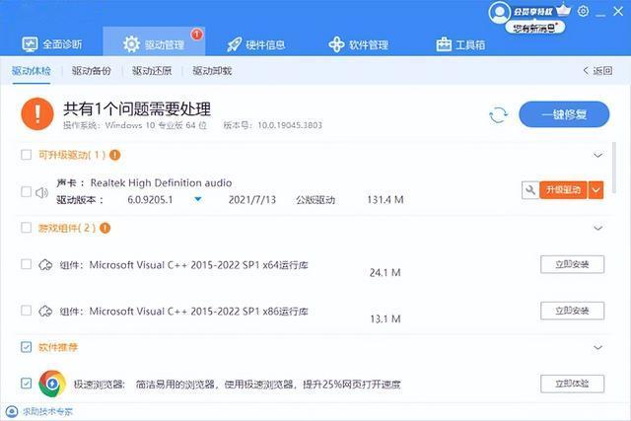Tick the Realtek High Definition audio checkbox
This screenshot has height=421, width=631.
[27, 191]
